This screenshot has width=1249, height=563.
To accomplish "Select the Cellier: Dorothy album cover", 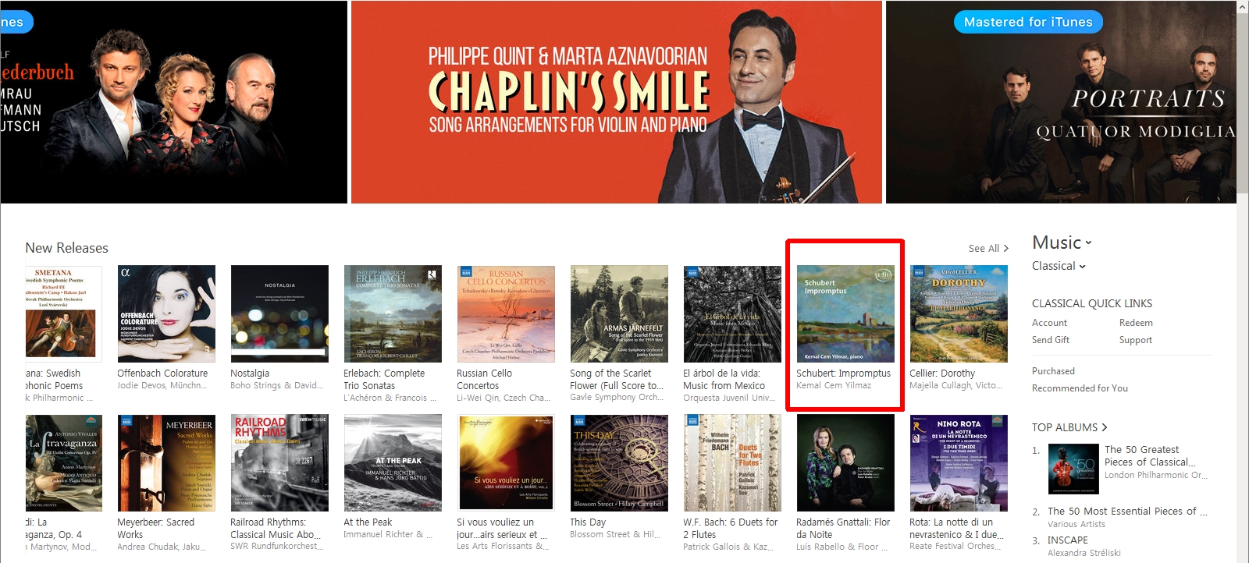I will pos(959,313).
